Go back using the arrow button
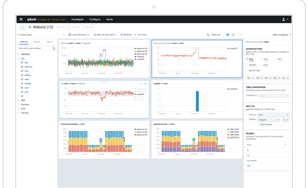 pyautogui.click(x=23, y=27)
